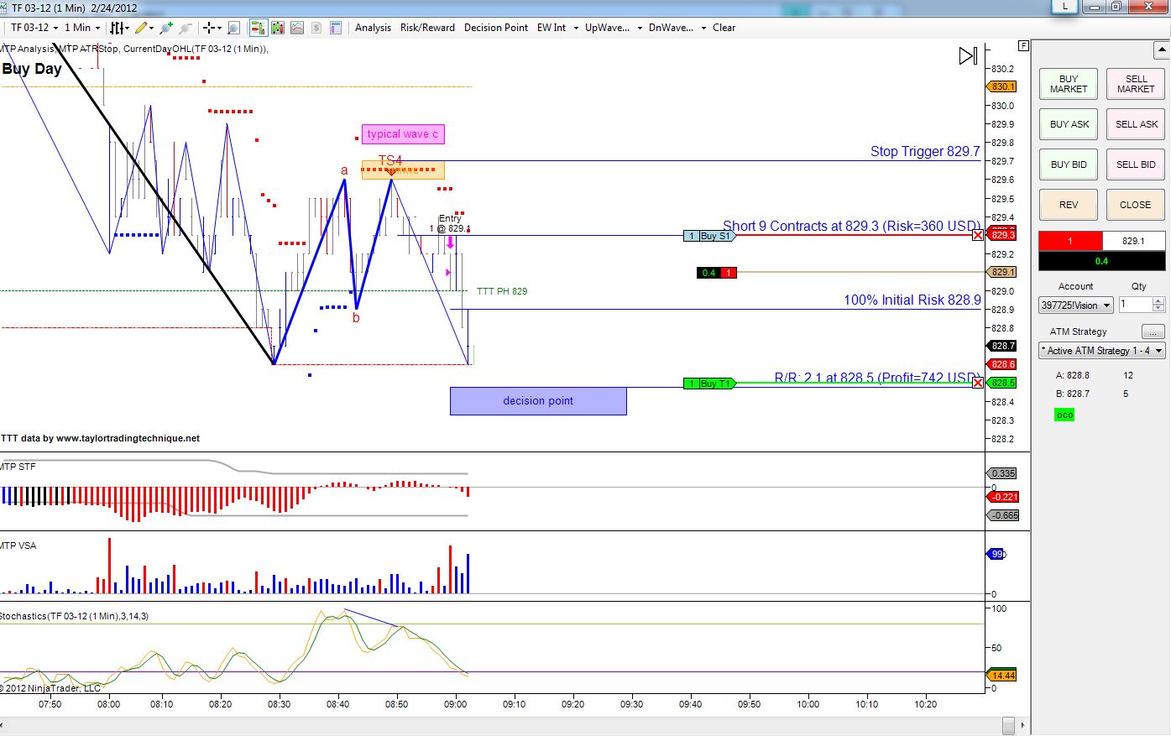1171x736 pixels.
Task: Click into the Qty input field
Action: tap(1136, 305)
